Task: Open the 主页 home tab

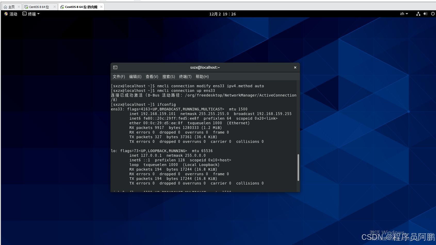Action: click(11, 7)
